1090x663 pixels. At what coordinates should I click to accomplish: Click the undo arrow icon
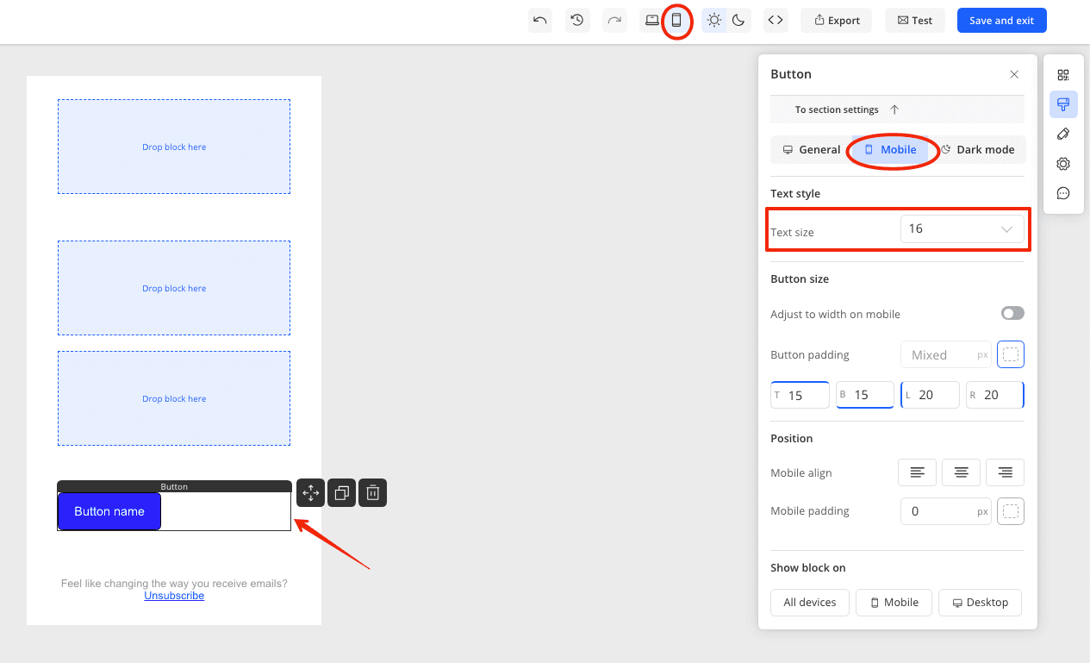pos(540,20)
